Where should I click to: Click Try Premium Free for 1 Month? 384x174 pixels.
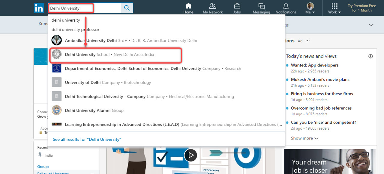coord(362,8)
